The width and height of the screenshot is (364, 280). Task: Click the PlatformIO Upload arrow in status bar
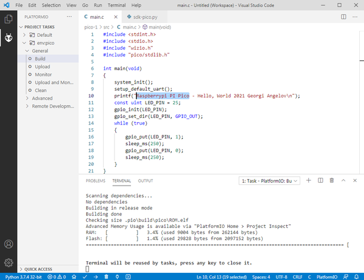tap(96, 277)
